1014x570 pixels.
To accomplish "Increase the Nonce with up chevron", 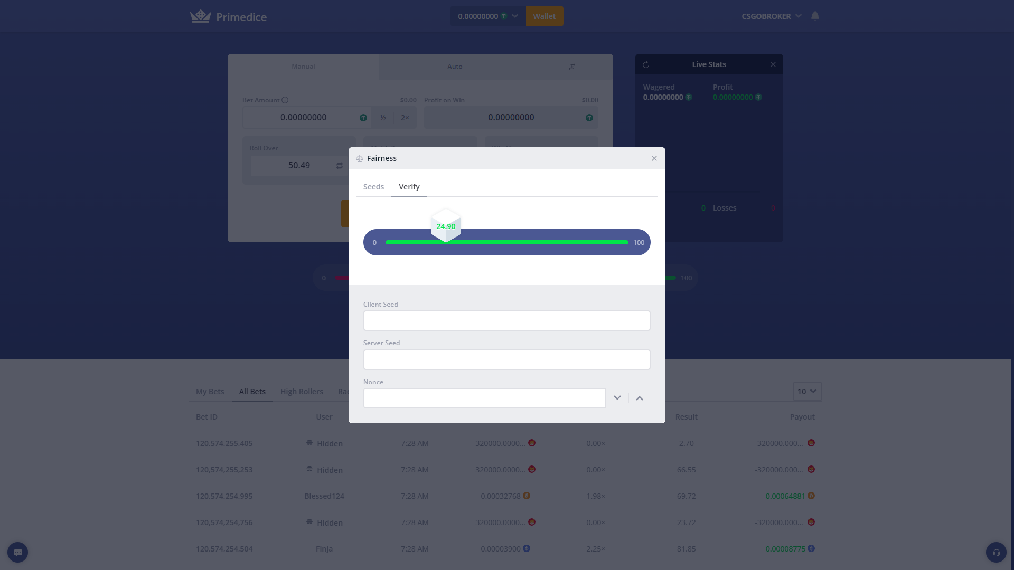I will (640, 398).
